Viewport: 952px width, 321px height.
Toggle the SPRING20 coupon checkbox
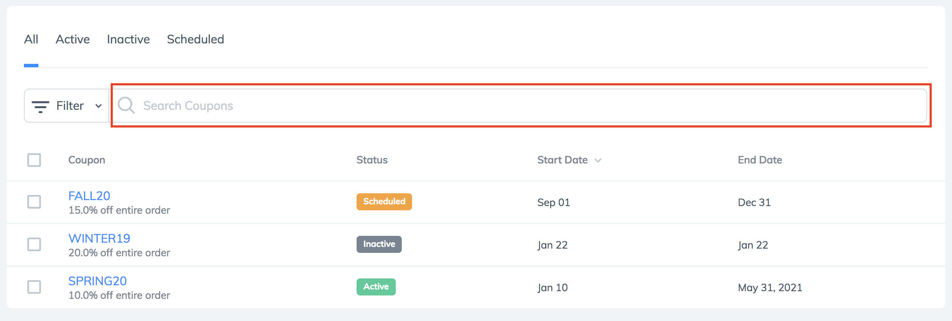tap(34, 287)
